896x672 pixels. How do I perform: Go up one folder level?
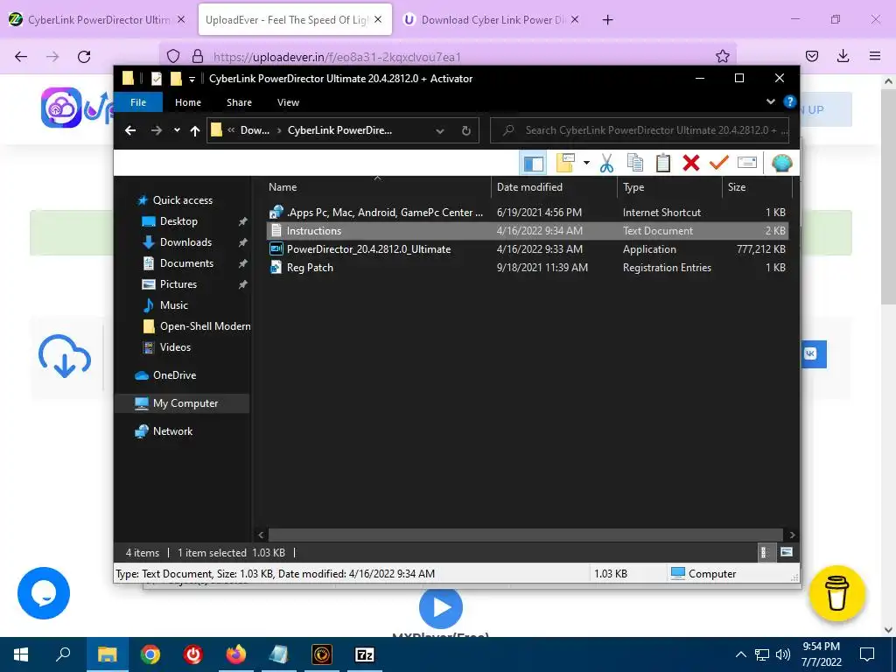[x=195, y=131]
